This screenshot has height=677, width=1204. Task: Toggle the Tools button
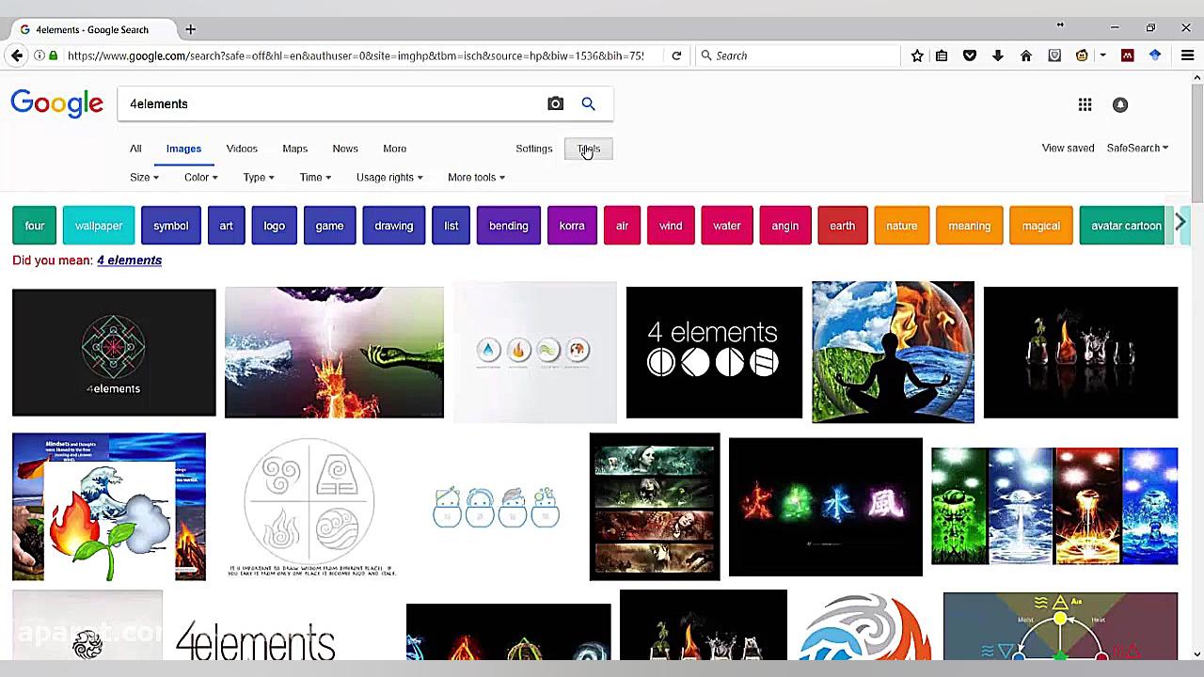(x=589, y=149)
